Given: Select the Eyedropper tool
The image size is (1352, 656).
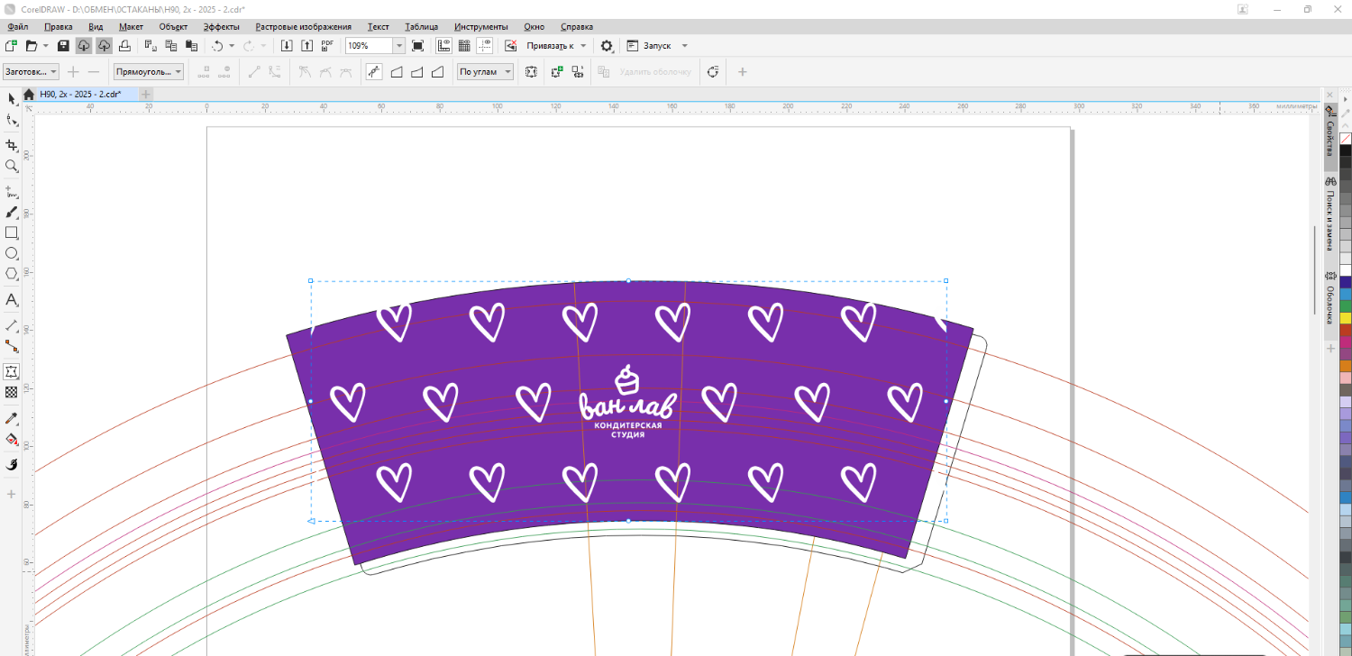Looking at the screenshot, I should click(x=12, y=418).
